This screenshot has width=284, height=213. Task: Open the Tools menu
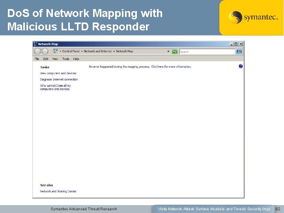pos(66,59)
